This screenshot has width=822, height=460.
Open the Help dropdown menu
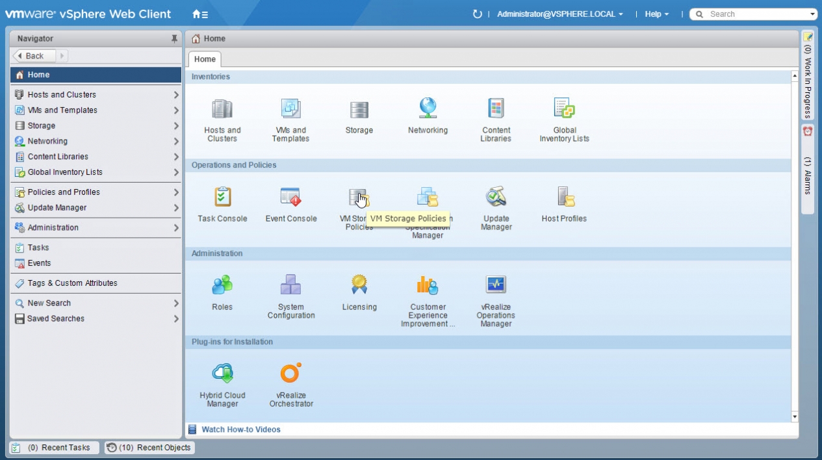click(x=656, y=14)
